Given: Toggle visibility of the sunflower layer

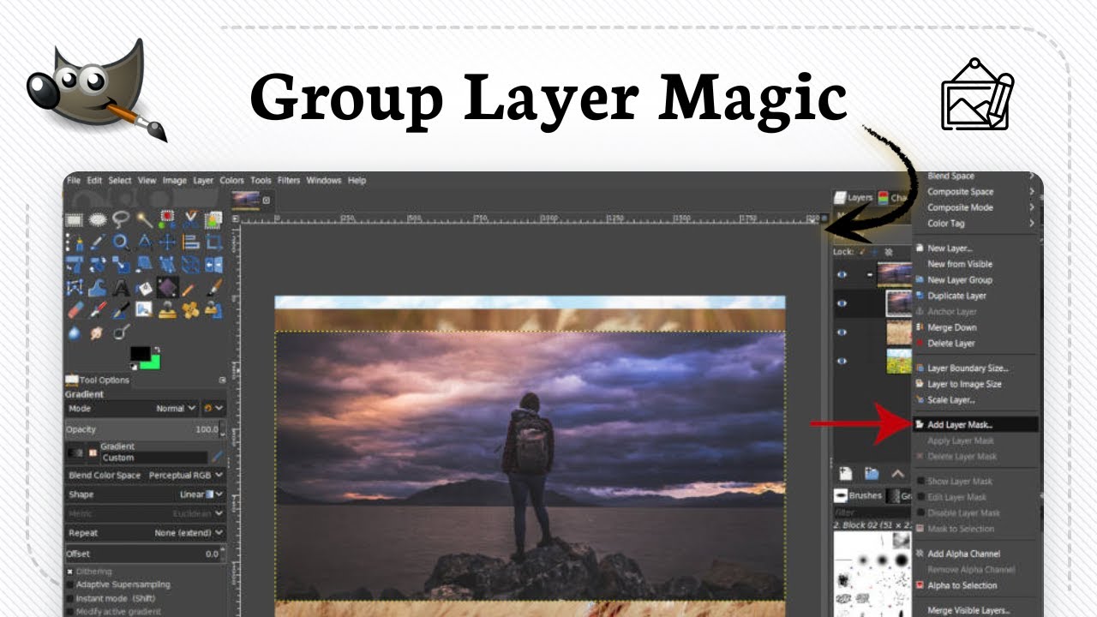Looking at the screenshot, I should (x=842, y=361).
